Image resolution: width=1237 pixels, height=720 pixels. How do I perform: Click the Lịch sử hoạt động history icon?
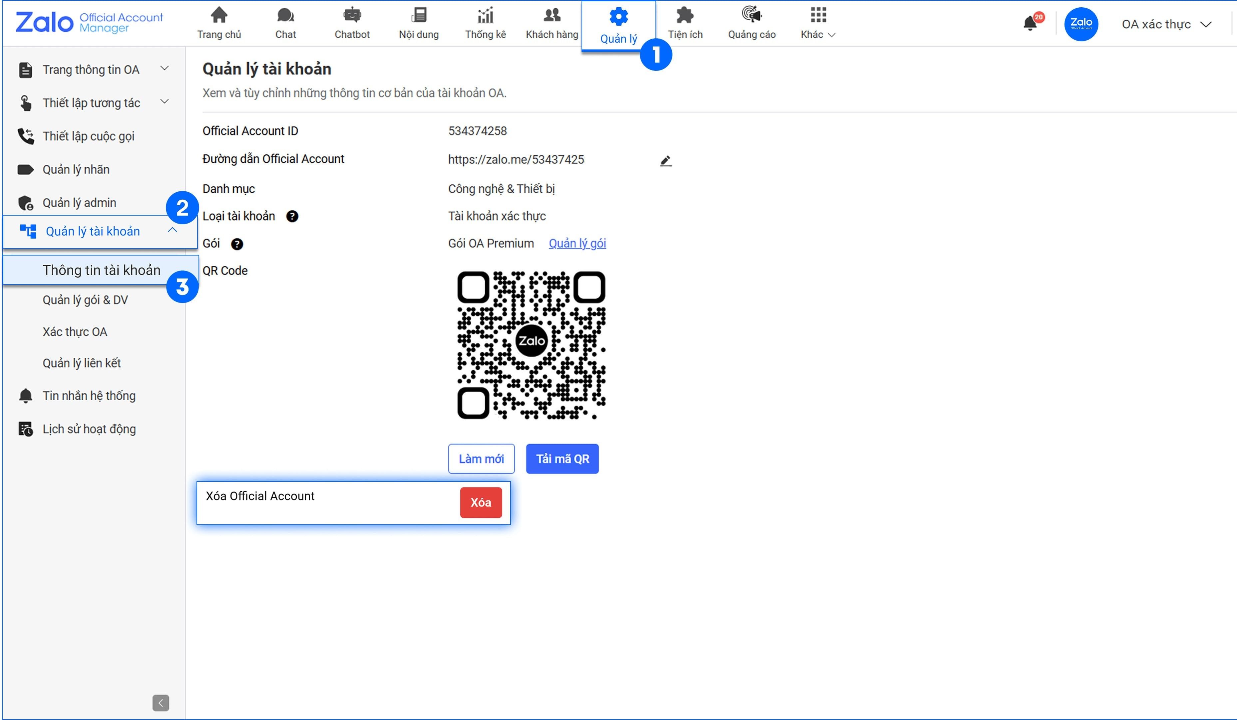coord(26,429)
